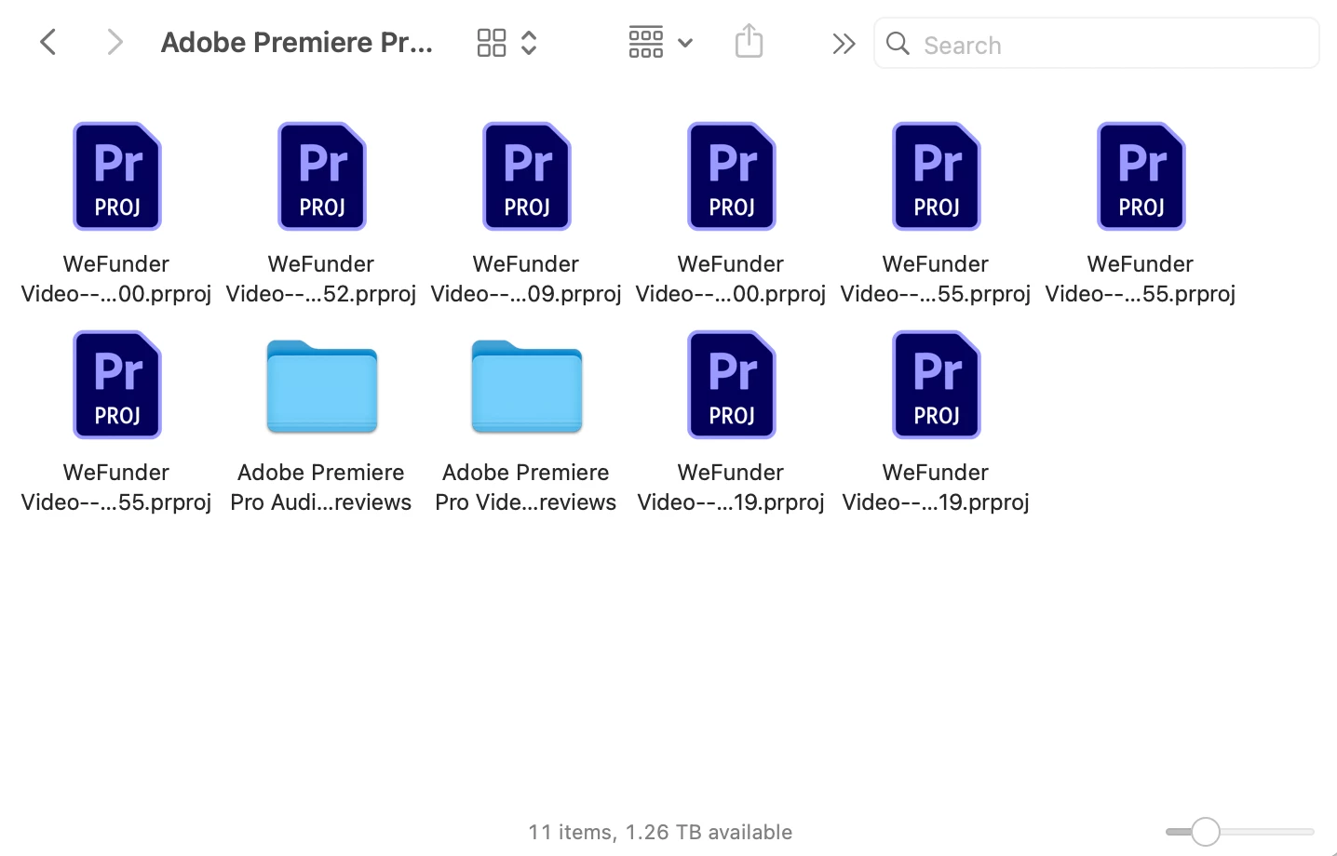
Task: Click the Share toolbar button
Action: [749, 42]
